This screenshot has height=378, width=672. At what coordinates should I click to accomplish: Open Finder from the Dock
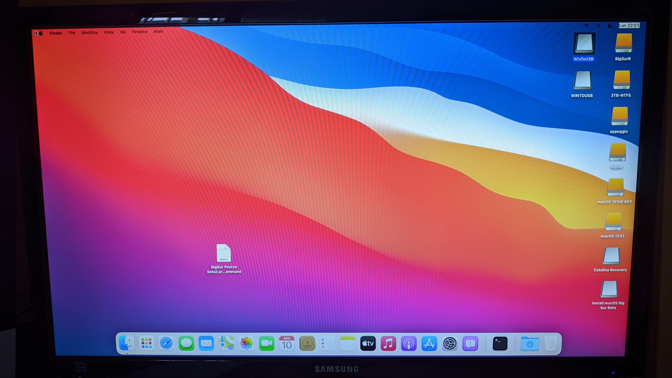pyautogui.click(x=127, y=343)
